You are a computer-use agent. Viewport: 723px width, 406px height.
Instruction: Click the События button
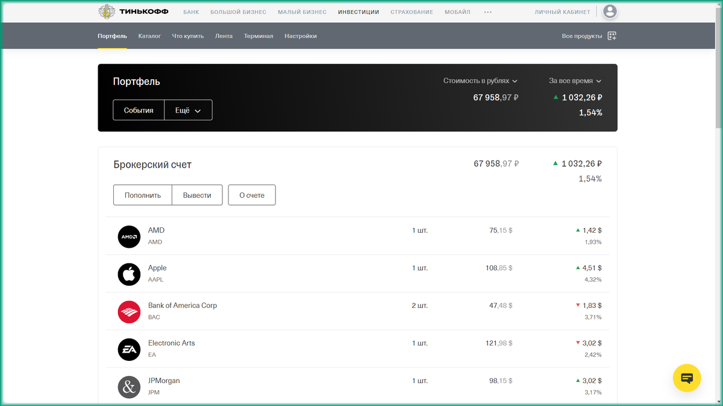[x=139, y=110]
